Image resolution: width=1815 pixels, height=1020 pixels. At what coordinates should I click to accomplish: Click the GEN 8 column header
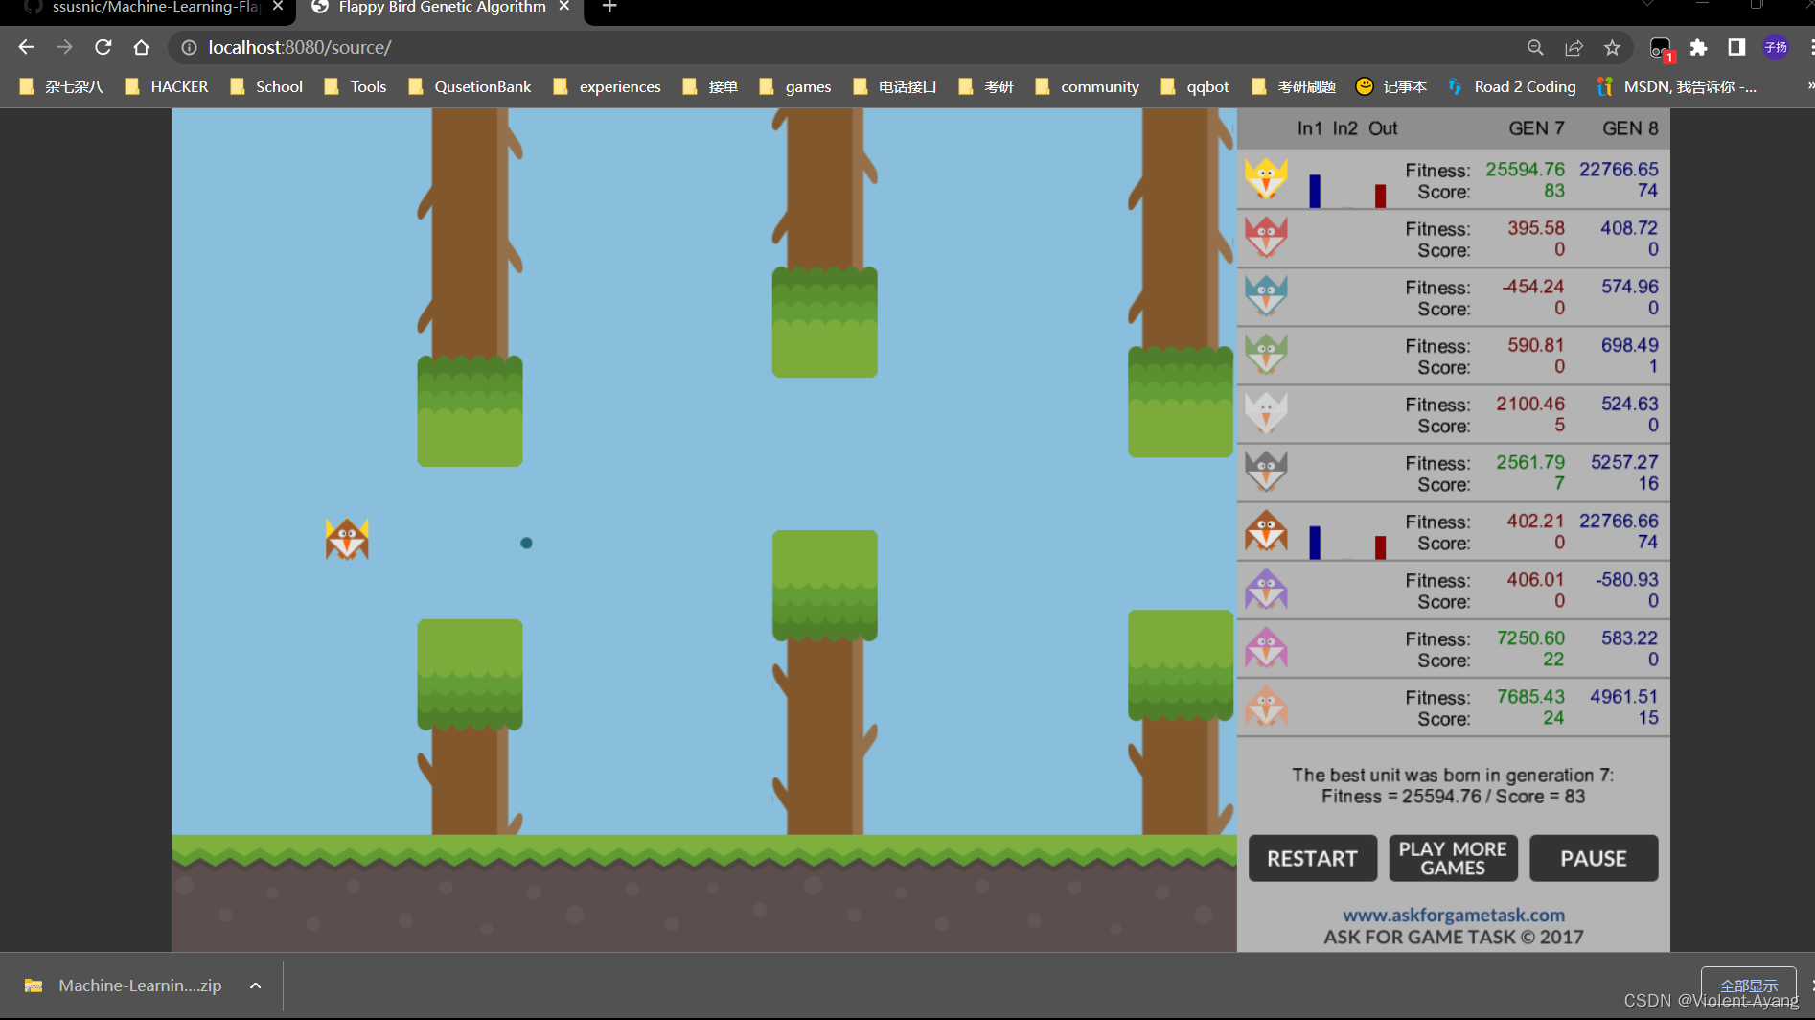(1630, 128)
